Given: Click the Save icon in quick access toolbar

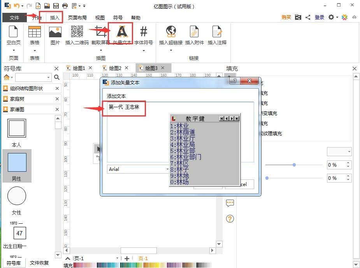Looking at the screenshot, I should coord(56,5).
